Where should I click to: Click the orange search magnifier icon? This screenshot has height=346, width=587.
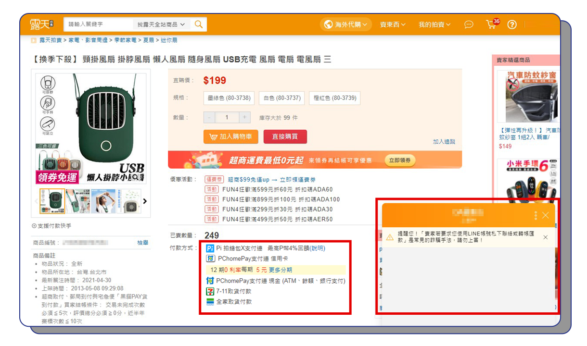(199, 25)
